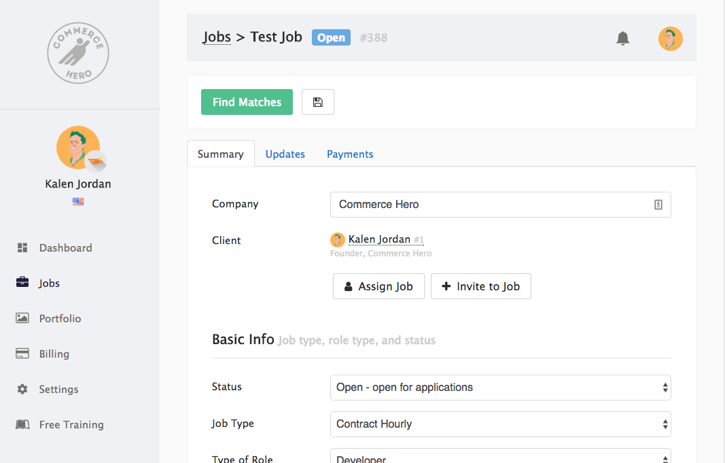Image resolution: width=725 pixels, height=463 pixels.
Task: Click the hero badge on sidebar avatar
Action: [96, 161]
